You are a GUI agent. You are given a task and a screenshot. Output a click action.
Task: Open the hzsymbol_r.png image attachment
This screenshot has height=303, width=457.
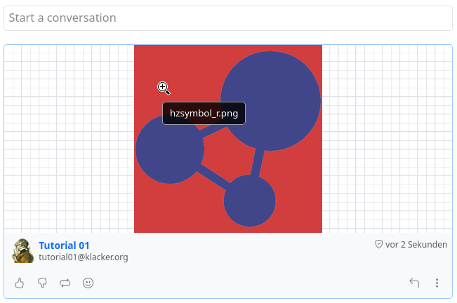click(x=228, y=139)
